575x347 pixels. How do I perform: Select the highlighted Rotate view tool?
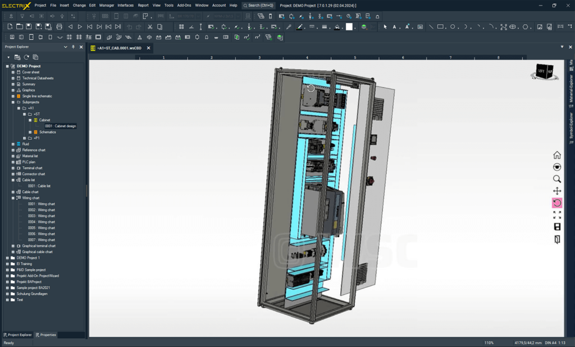(556, 203)
